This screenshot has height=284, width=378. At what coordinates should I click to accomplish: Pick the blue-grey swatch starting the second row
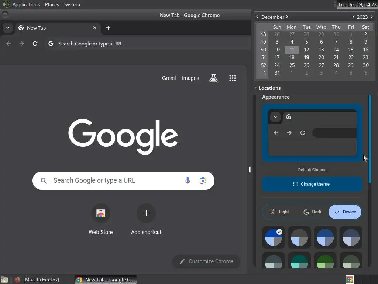click(274, 261)
